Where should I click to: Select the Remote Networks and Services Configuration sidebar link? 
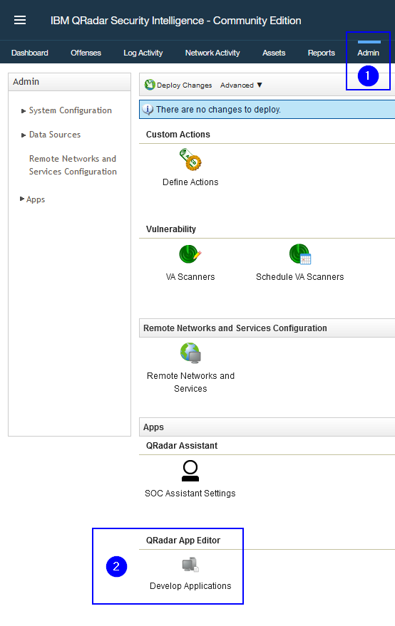[73, 165]
